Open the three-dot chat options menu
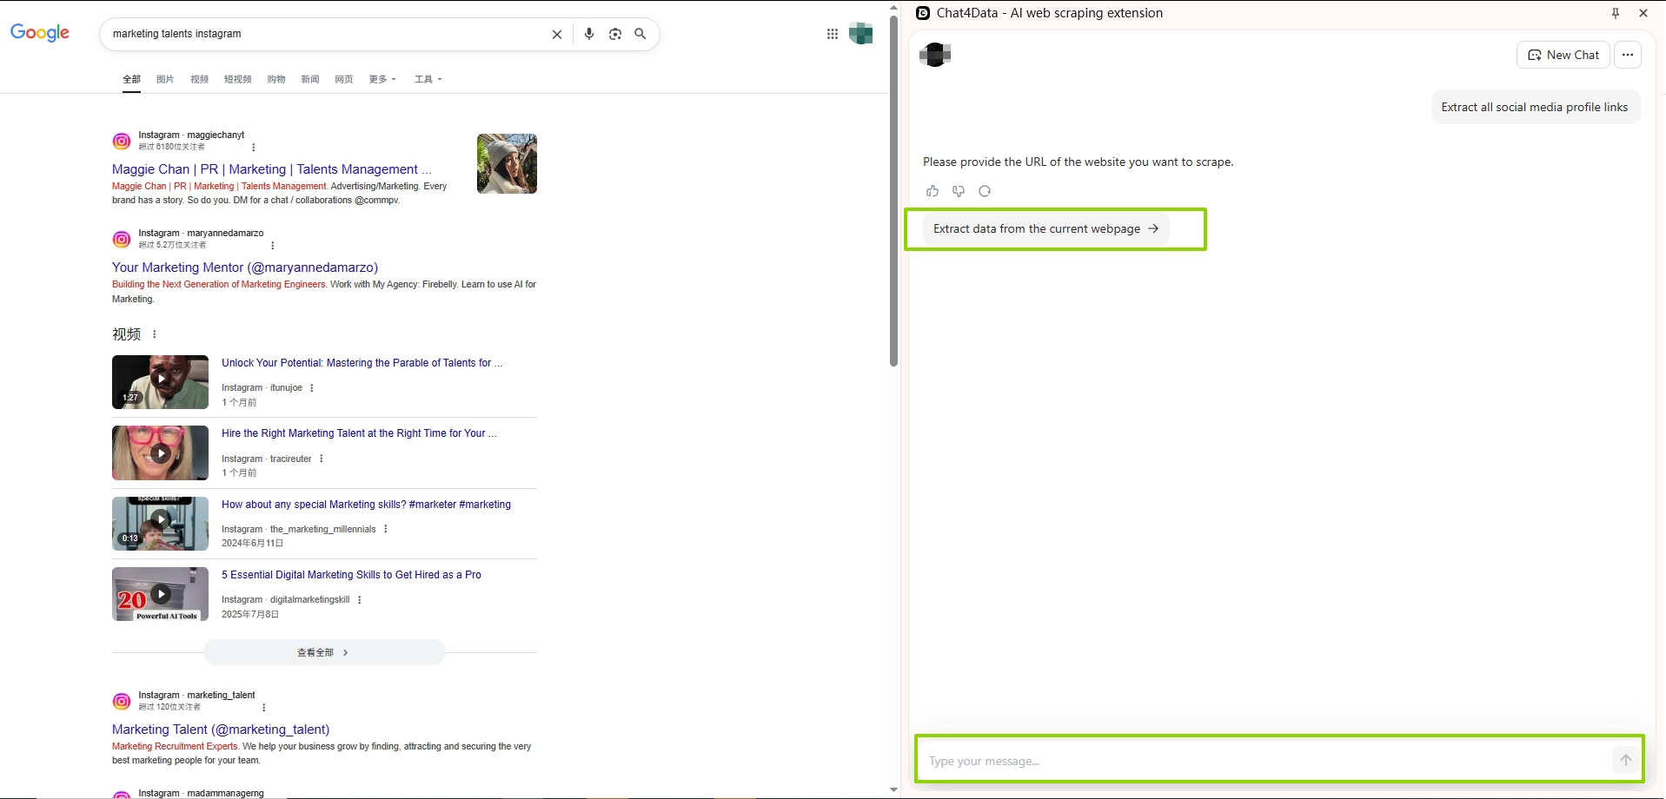Image resolution: width=1666 pixels, height=799 pixels. [1628, 55]
